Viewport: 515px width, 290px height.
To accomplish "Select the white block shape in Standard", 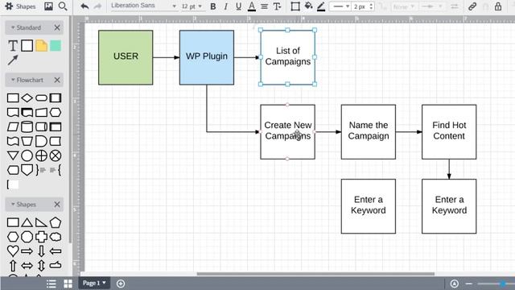I will [27, 46].
